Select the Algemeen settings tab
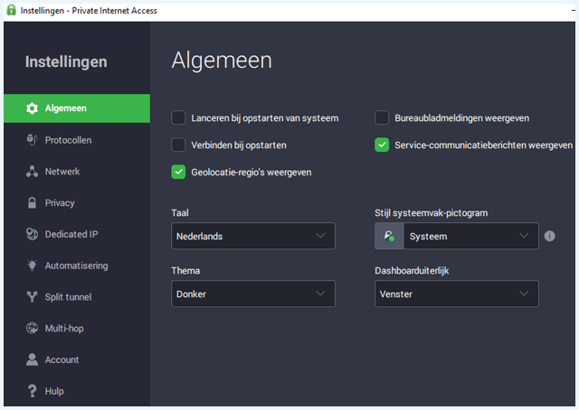Screen dimensions: 579x410 coord(77,108)
